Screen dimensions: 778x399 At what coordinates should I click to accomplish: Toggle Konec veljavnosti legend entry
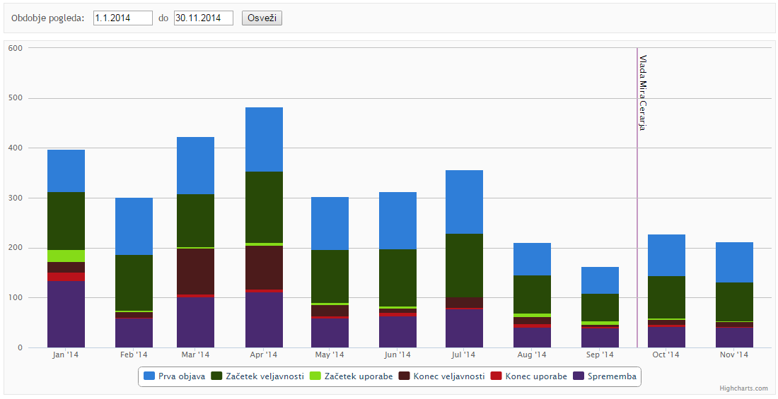point(448,376)
